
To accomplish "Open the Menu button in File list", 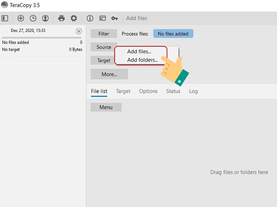I will [106, 107].
